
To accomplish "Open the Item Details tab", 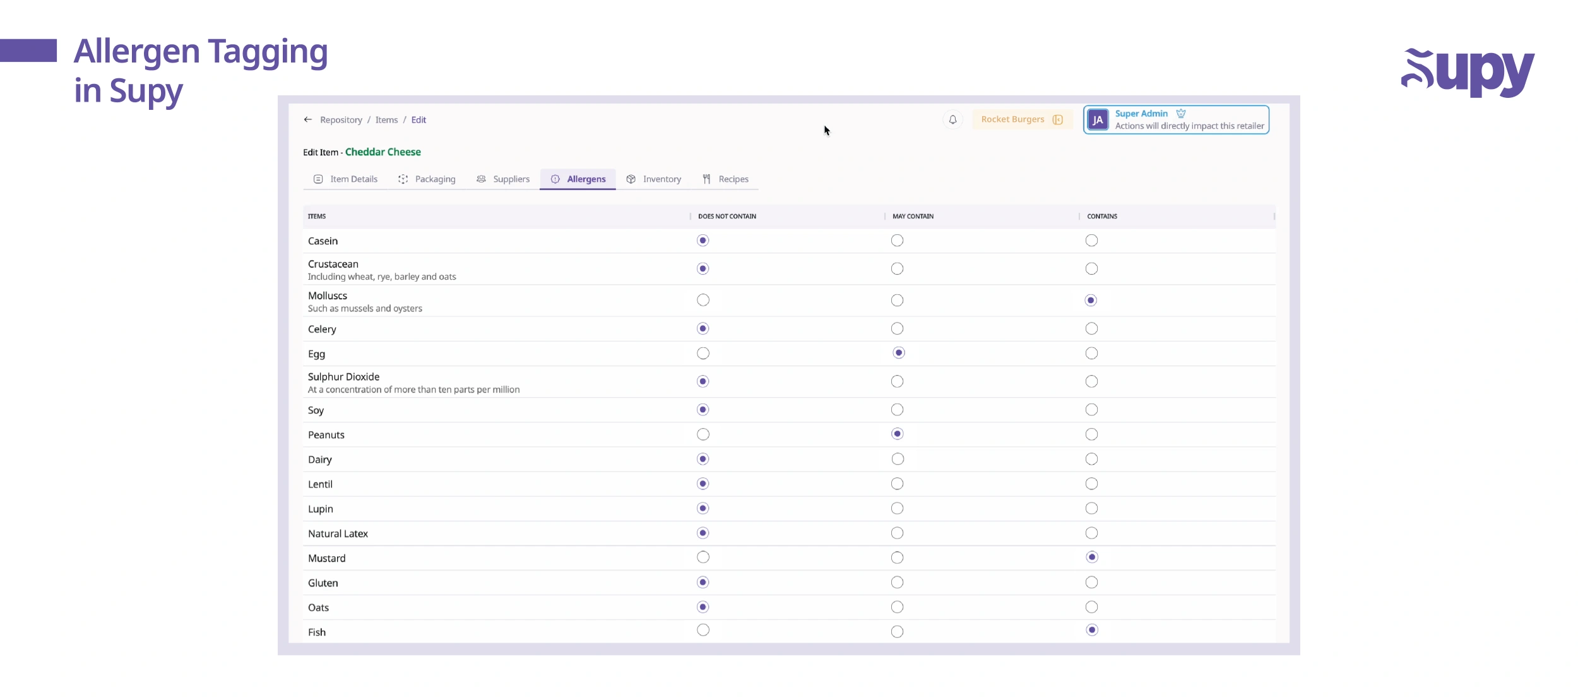I will coord(345,179).
